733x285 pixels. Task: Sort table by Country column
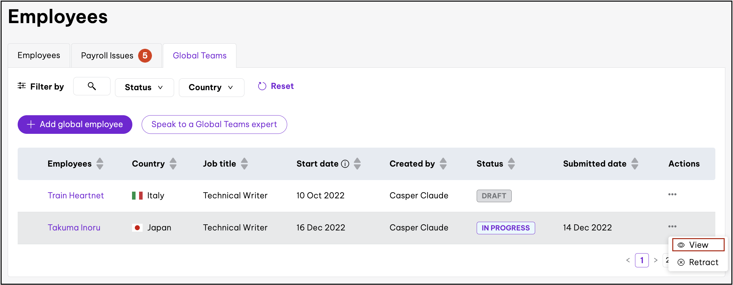pyautogui.click(x=173, y=164)
